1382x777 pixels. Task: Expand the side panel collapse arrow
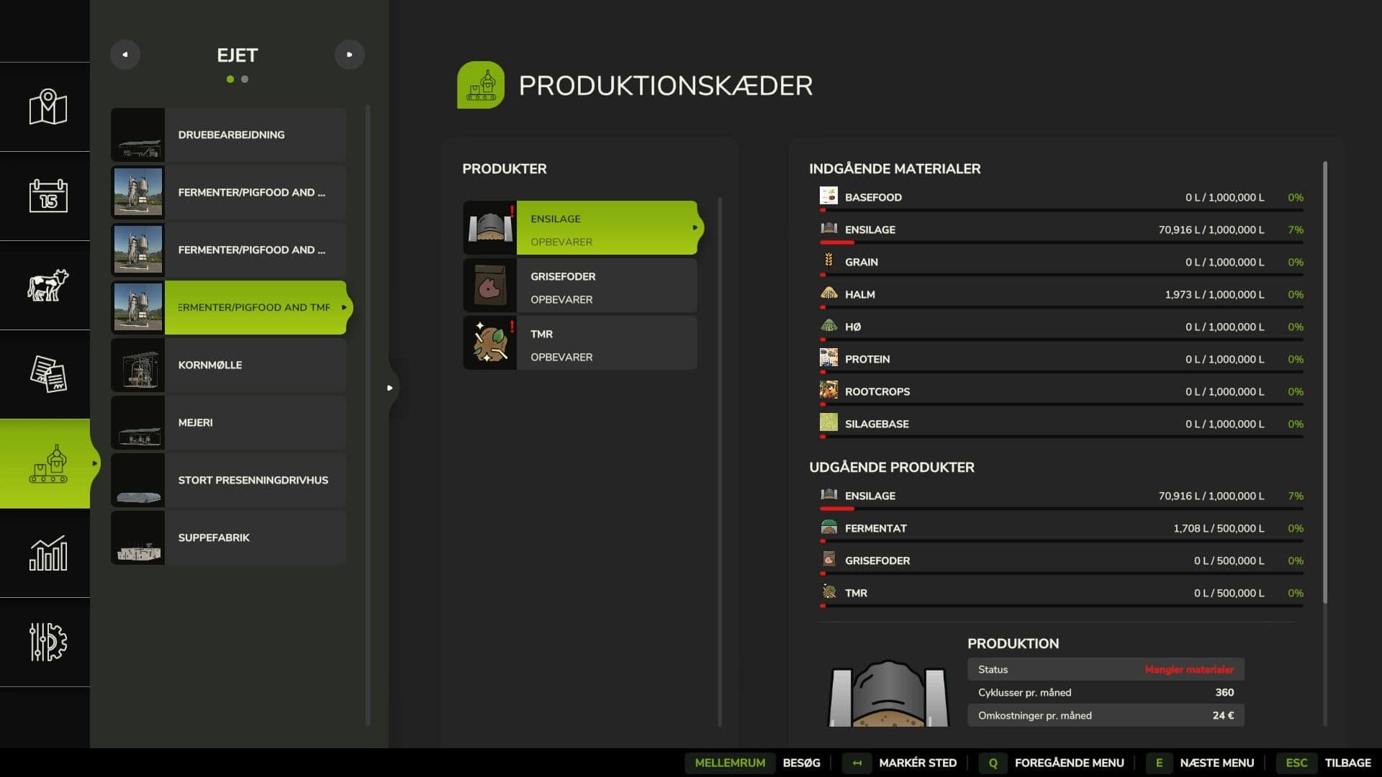(x=389, y=388)
